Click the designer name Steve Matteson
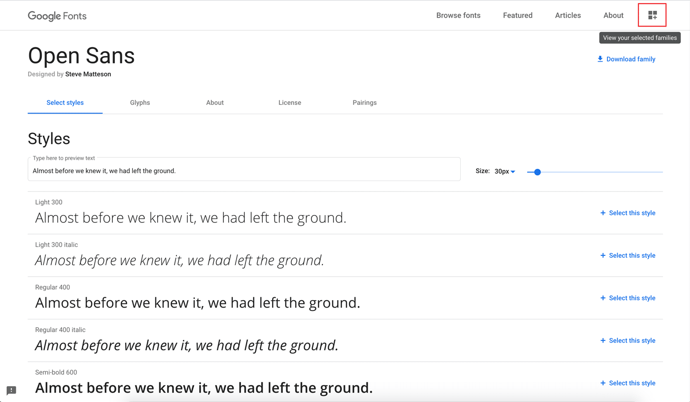Viewport: 690px width, 402px height. click(x=88, y=74)
